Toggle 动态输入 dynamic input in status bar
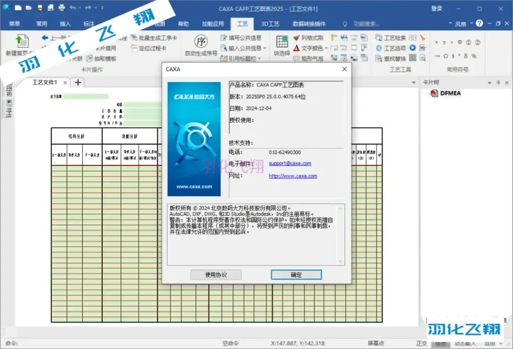This screenshot has height=349, width=513. point(465,343)
